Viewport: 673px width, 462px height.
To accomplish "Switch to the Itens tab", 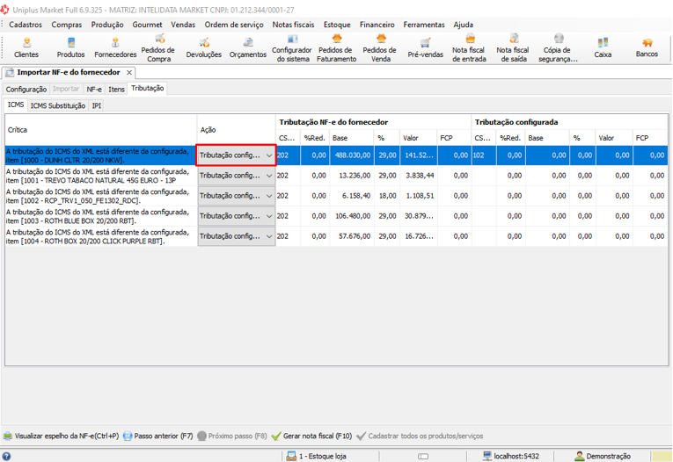I will pos(116,89).
